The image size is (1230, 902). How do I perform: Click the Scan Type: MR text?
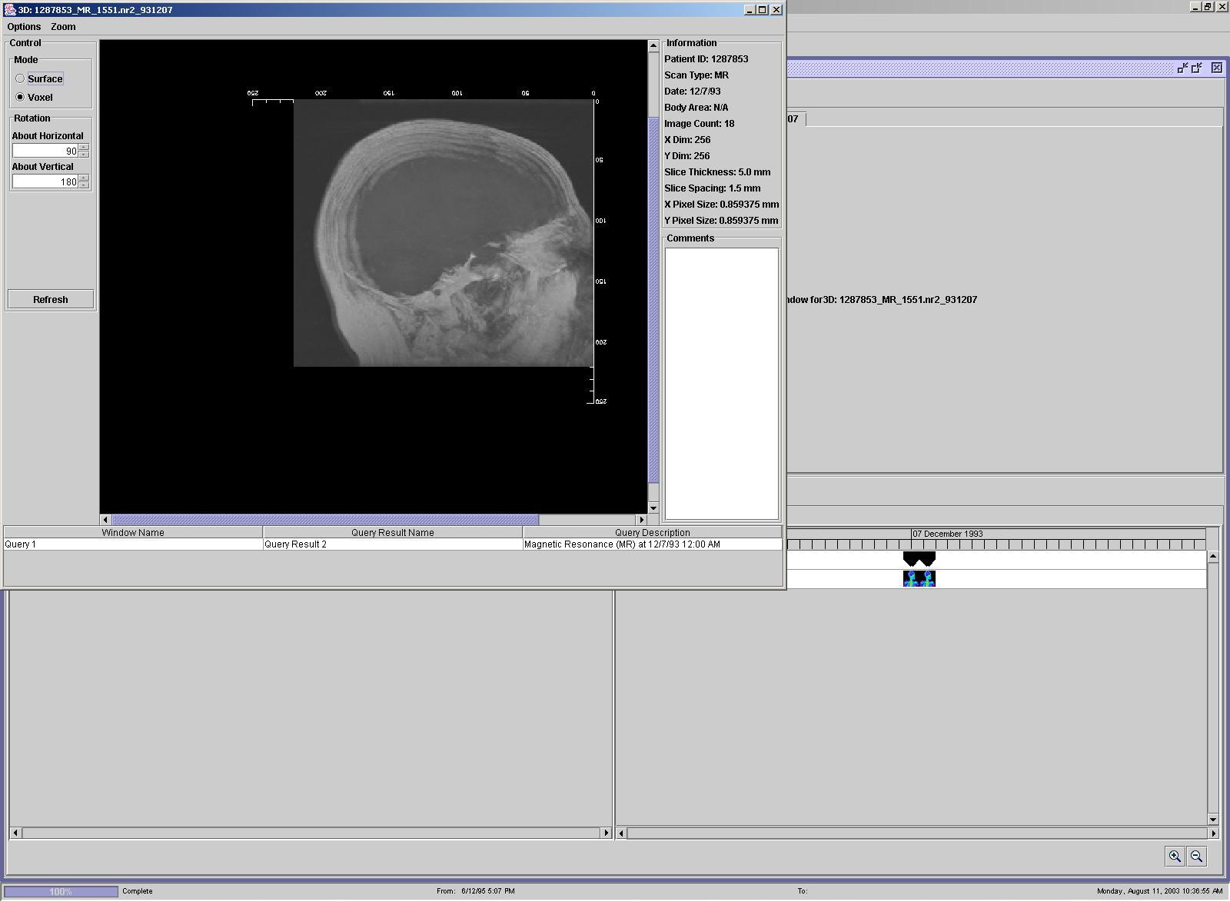(696, 75)
